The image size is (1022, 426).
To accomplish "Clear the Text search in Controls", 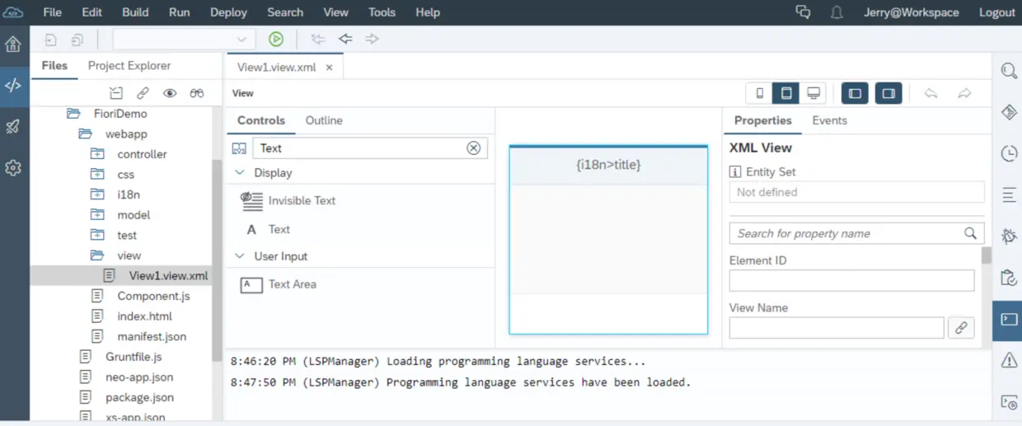I will coord(473,148).
